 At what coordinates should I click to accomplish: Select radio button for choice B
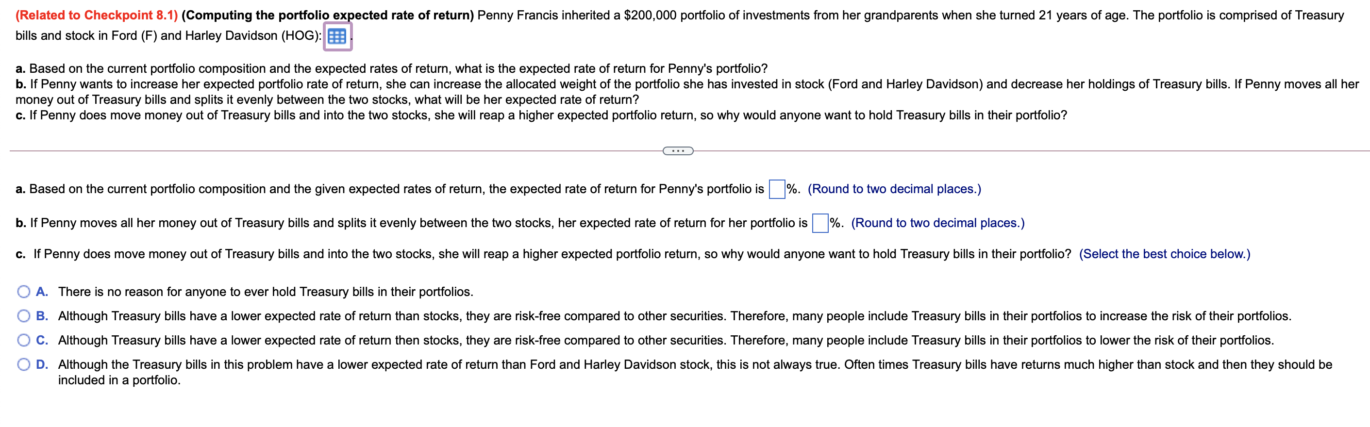(23, 316)
